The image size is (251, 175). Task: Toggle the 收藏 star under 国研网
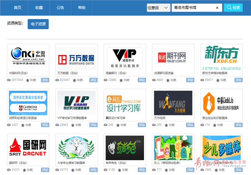28,170
